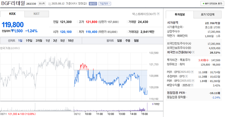Click the 08/11 previous-day close label
The height and width of the screenshot is (117, 225).
(18, 114)
